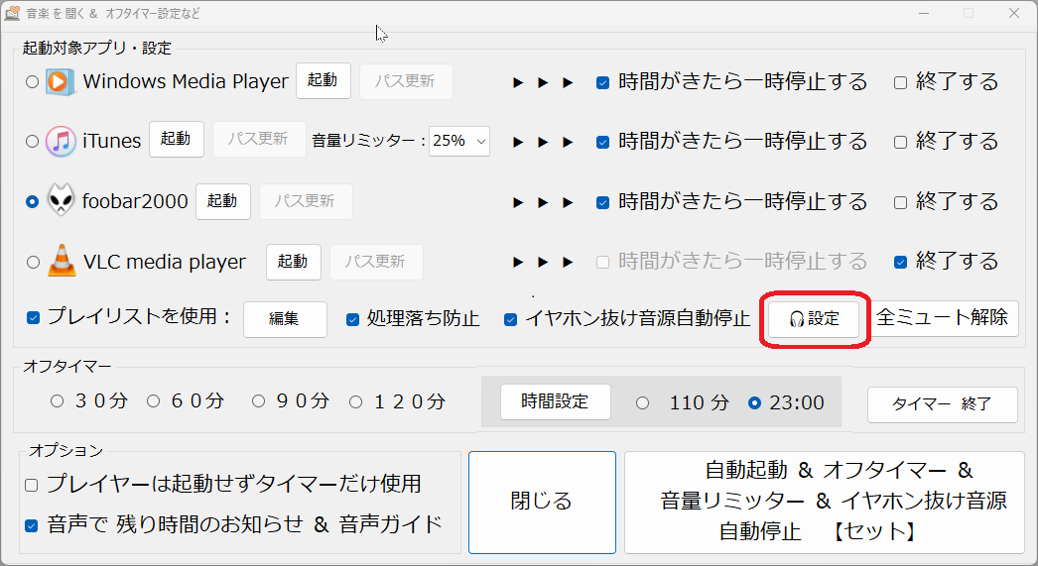This screenshot has height=566, width=1038.
Task: Close the window with X button
Action: [x=1014, y=13]
